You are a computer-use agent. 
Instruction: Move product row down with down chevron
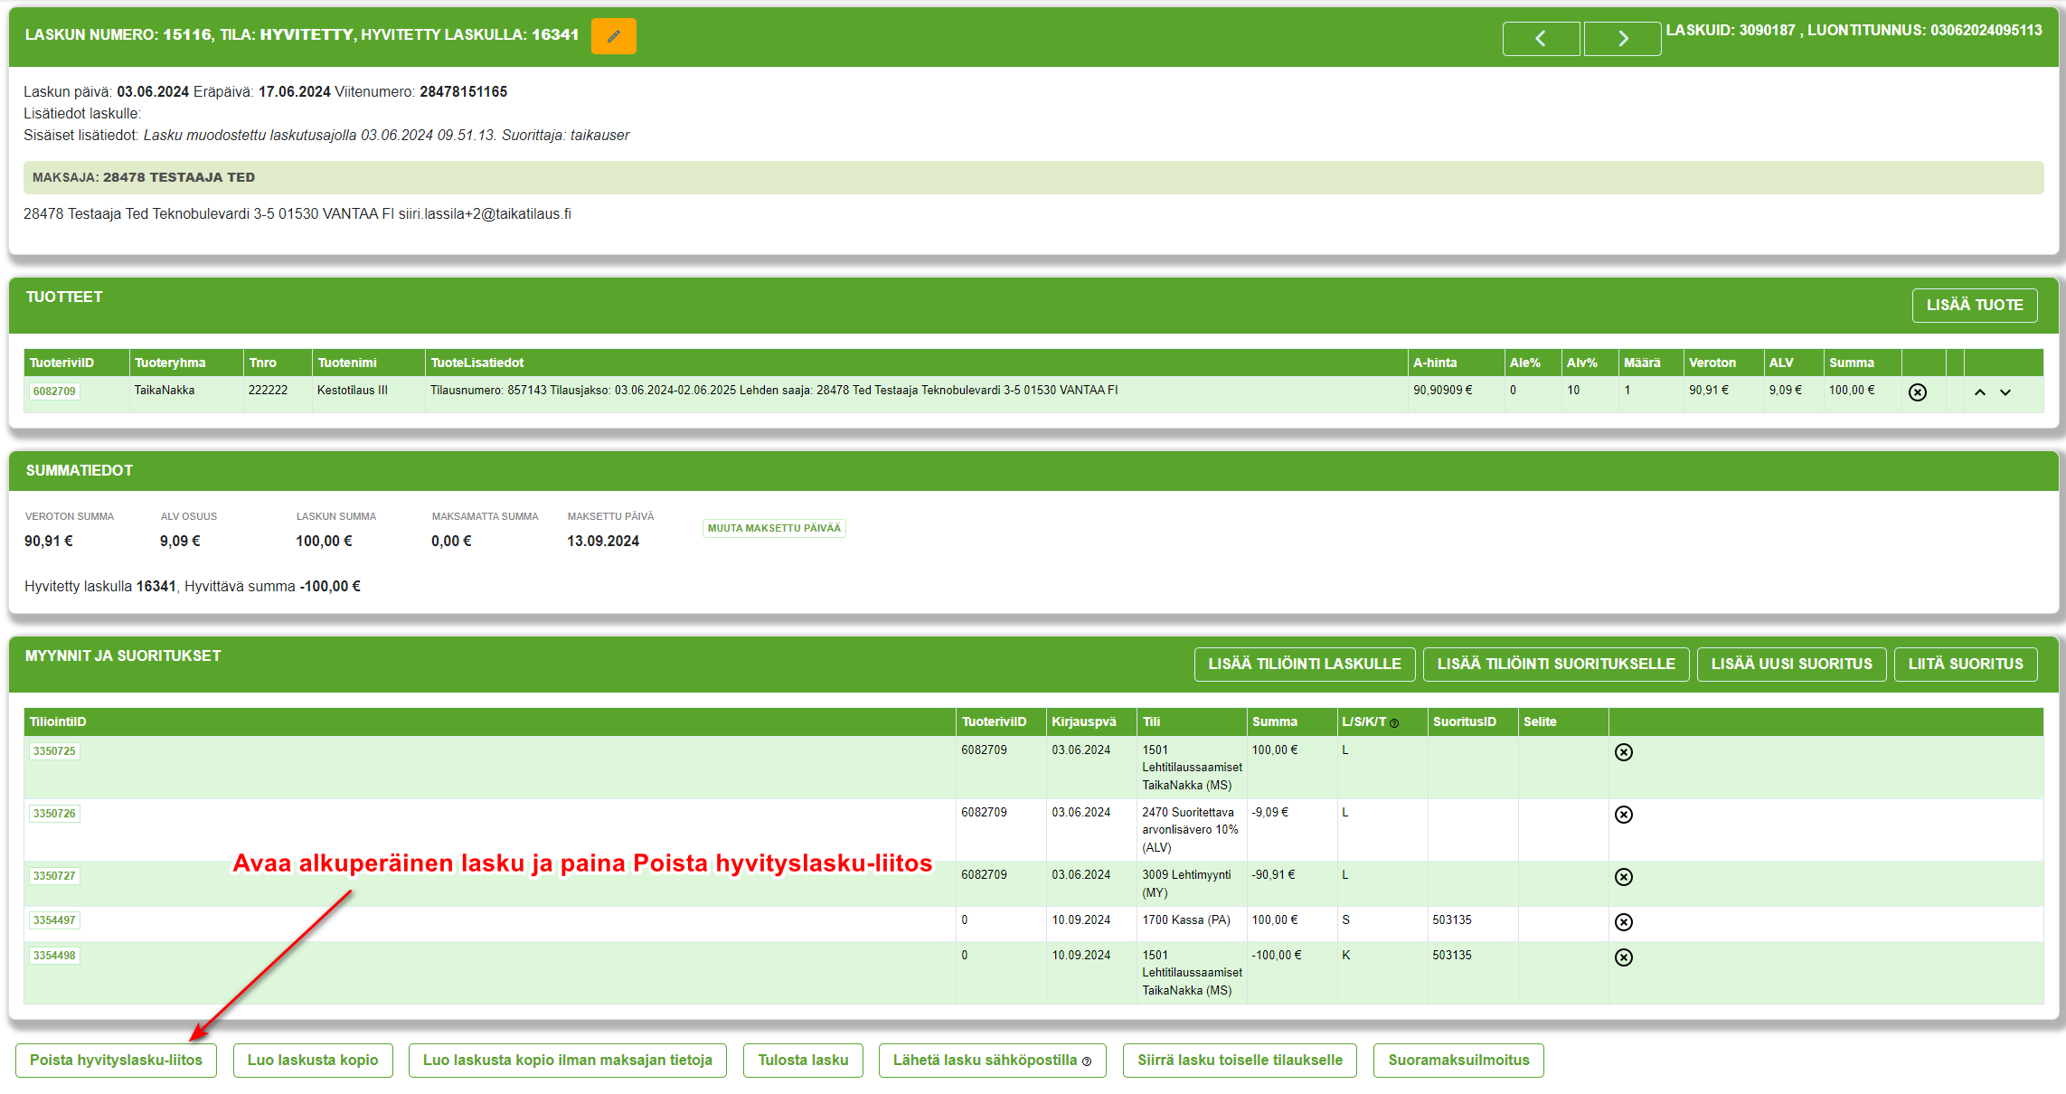click(2005, 392)
